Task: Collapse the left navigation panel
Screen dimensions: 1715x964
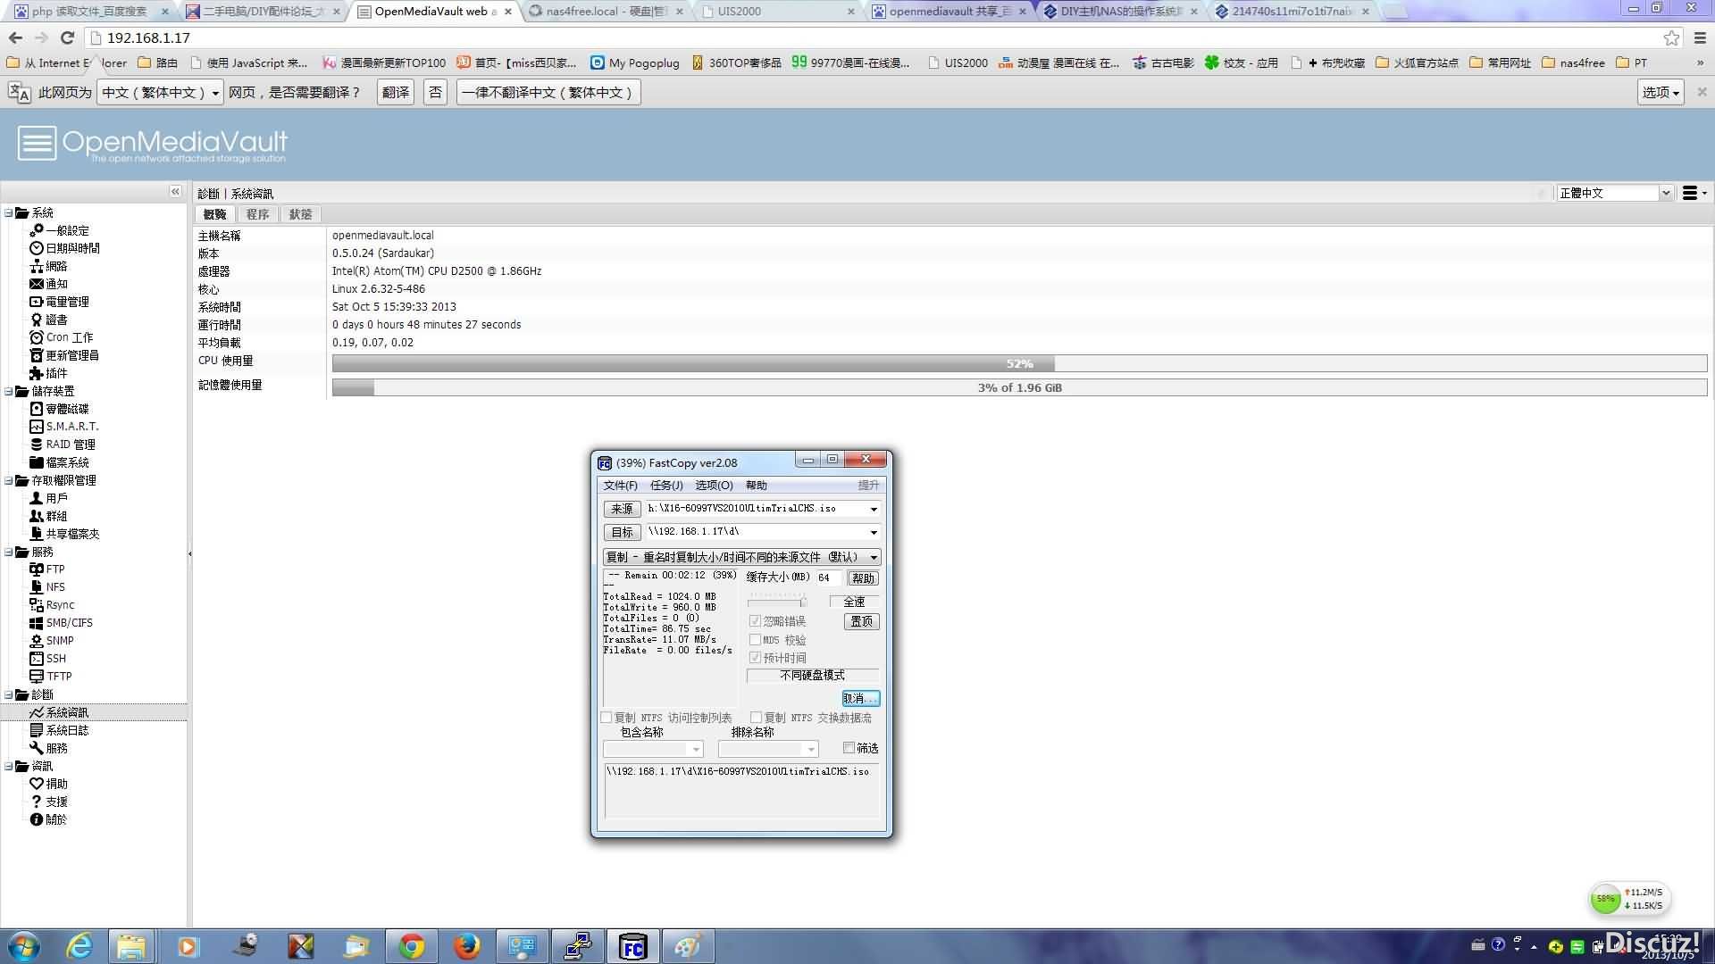Action: coord(175,192)
